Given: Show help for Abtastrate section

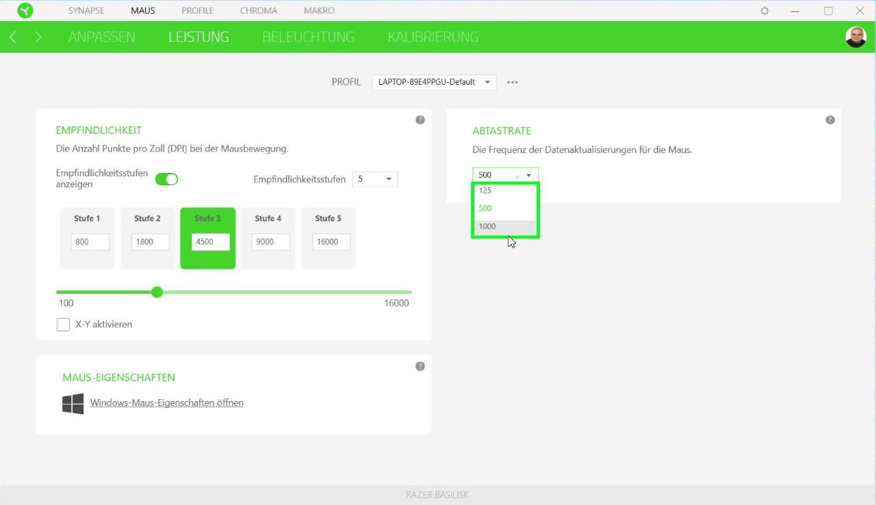Looking at the screenshot, I should [830, 120].
